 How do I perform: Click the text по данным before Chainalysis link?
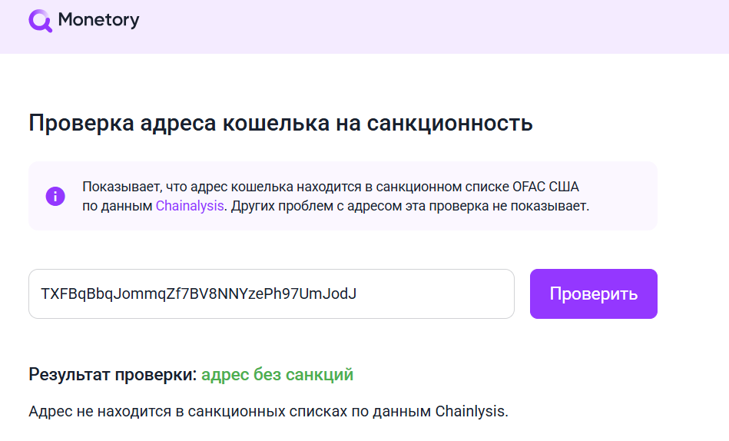click(118, 206)
